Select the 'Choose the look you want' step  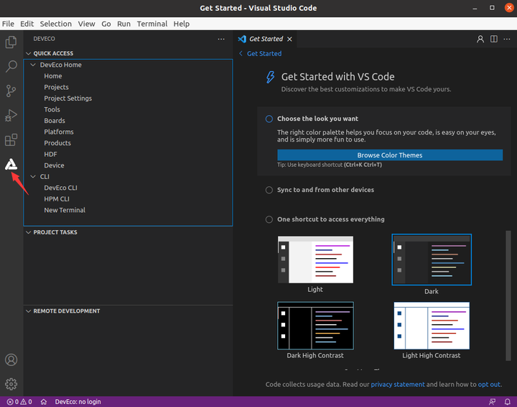point(317,119)
